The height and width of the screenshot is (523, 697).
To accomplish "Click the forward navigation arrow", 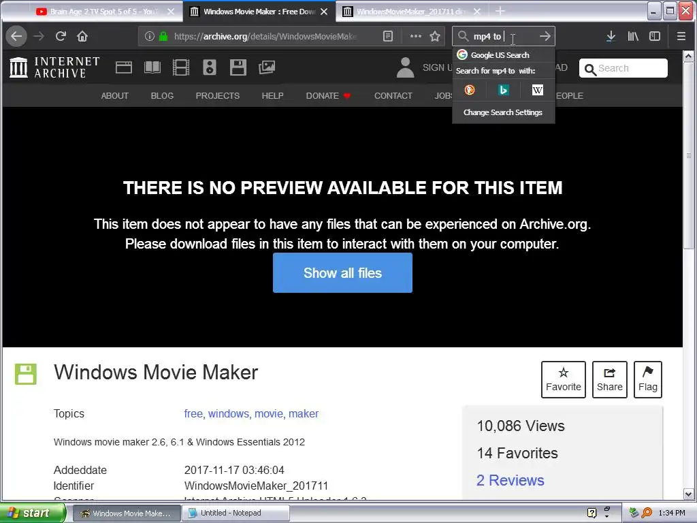I will pyautogui.click(x=39, y=36).
